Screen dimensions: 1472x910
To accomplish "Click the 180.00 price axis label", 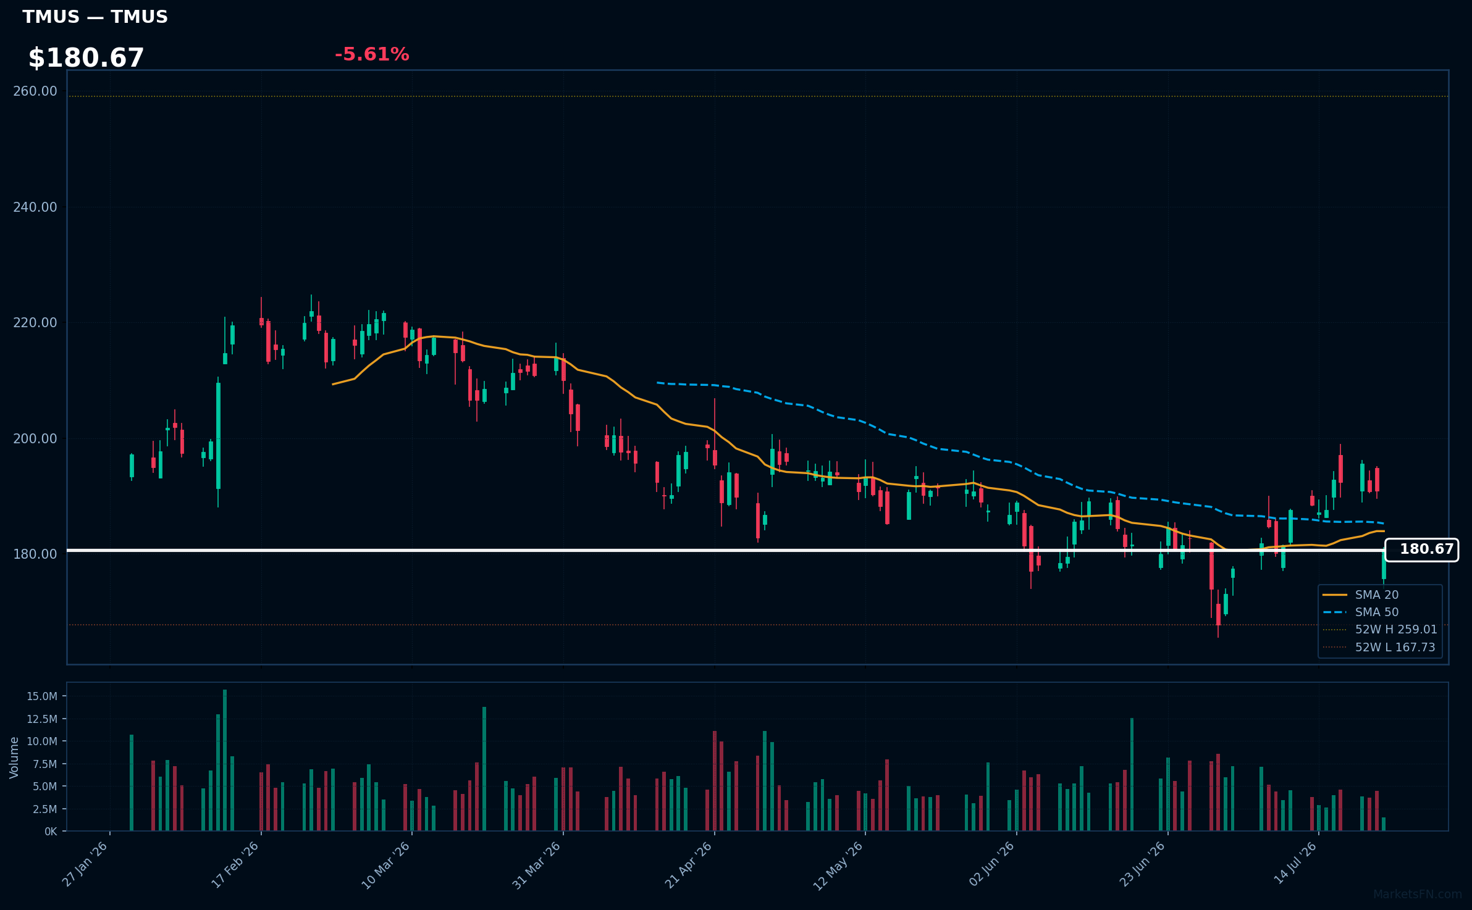I will click(35, 554).
